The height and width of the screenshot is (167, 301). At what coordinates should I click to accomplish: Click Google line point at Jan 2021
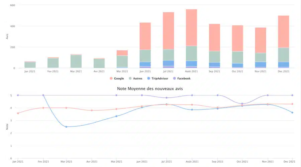click(x=18, y=113)
